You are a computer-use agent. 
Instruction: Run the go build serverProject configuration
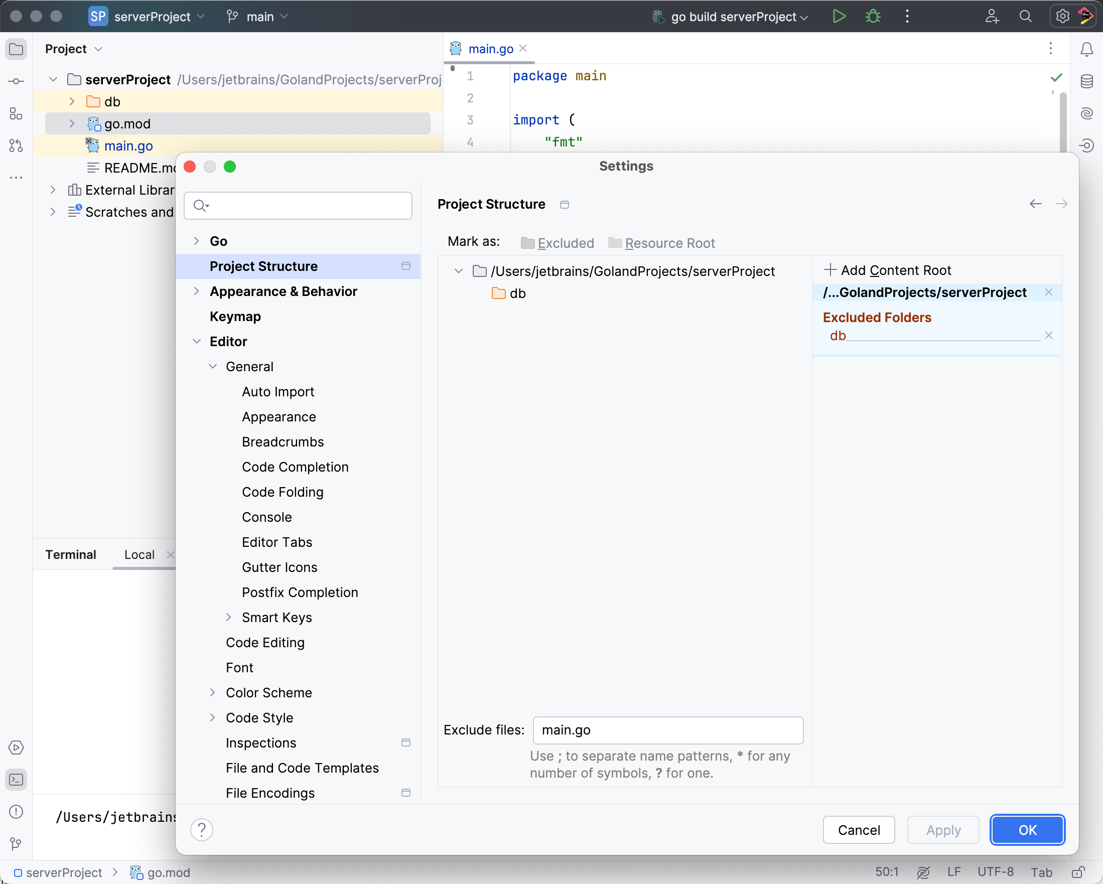tap(838, 16)
